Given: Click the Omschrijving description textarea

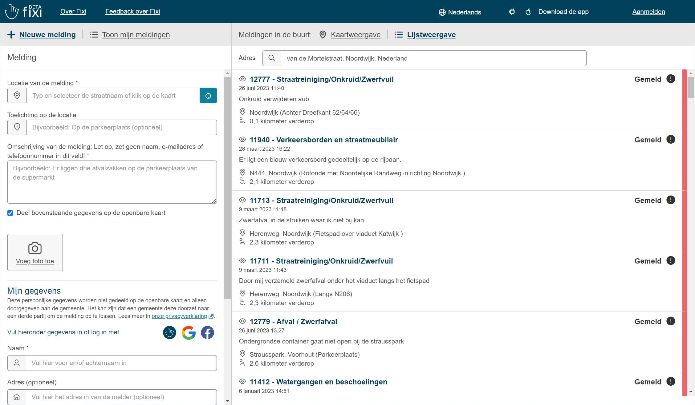Looking at the screenshot, I should point(112,182).
